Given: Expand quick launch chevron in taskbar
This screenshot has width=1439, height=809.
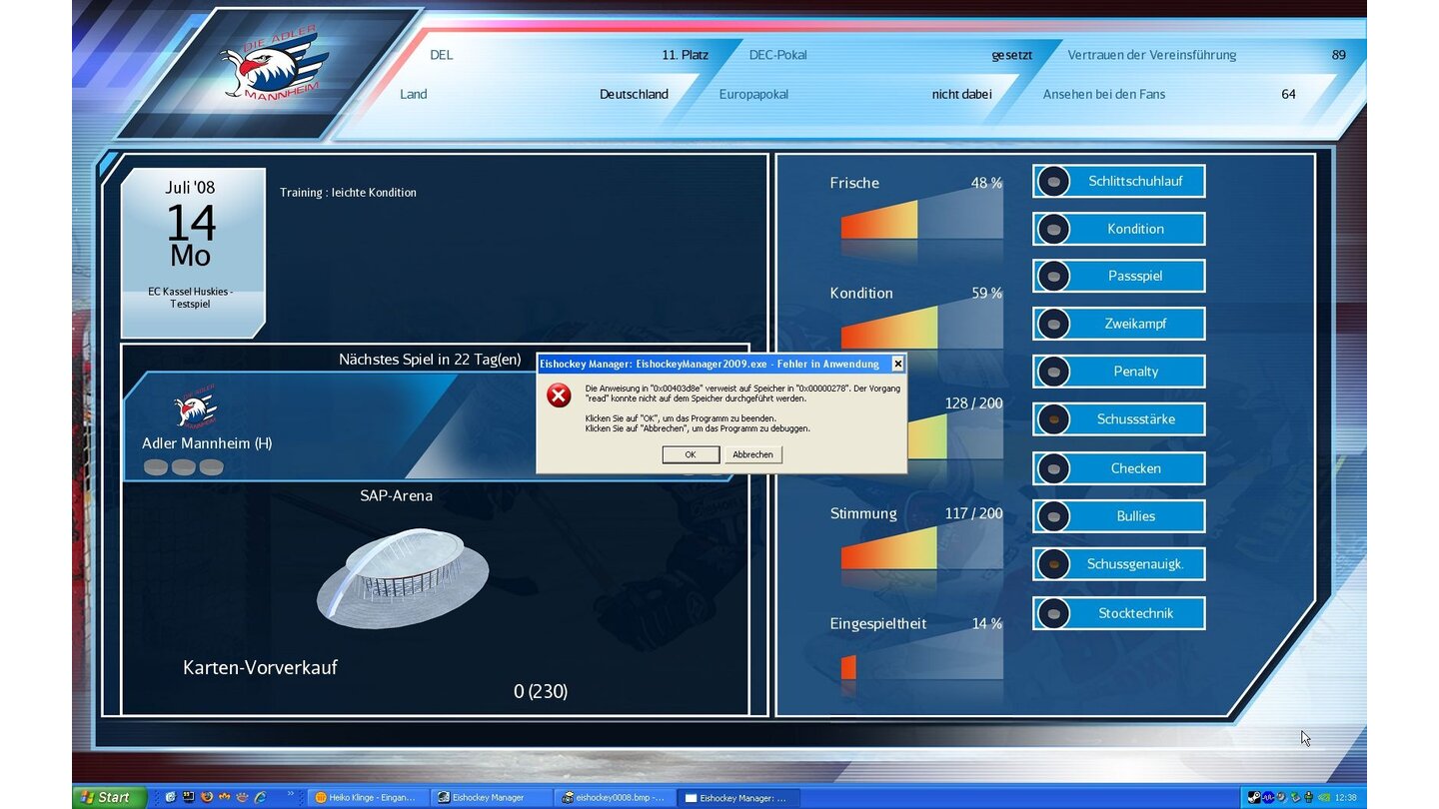Looking at the screenshot, I should [x=291, y=794].
